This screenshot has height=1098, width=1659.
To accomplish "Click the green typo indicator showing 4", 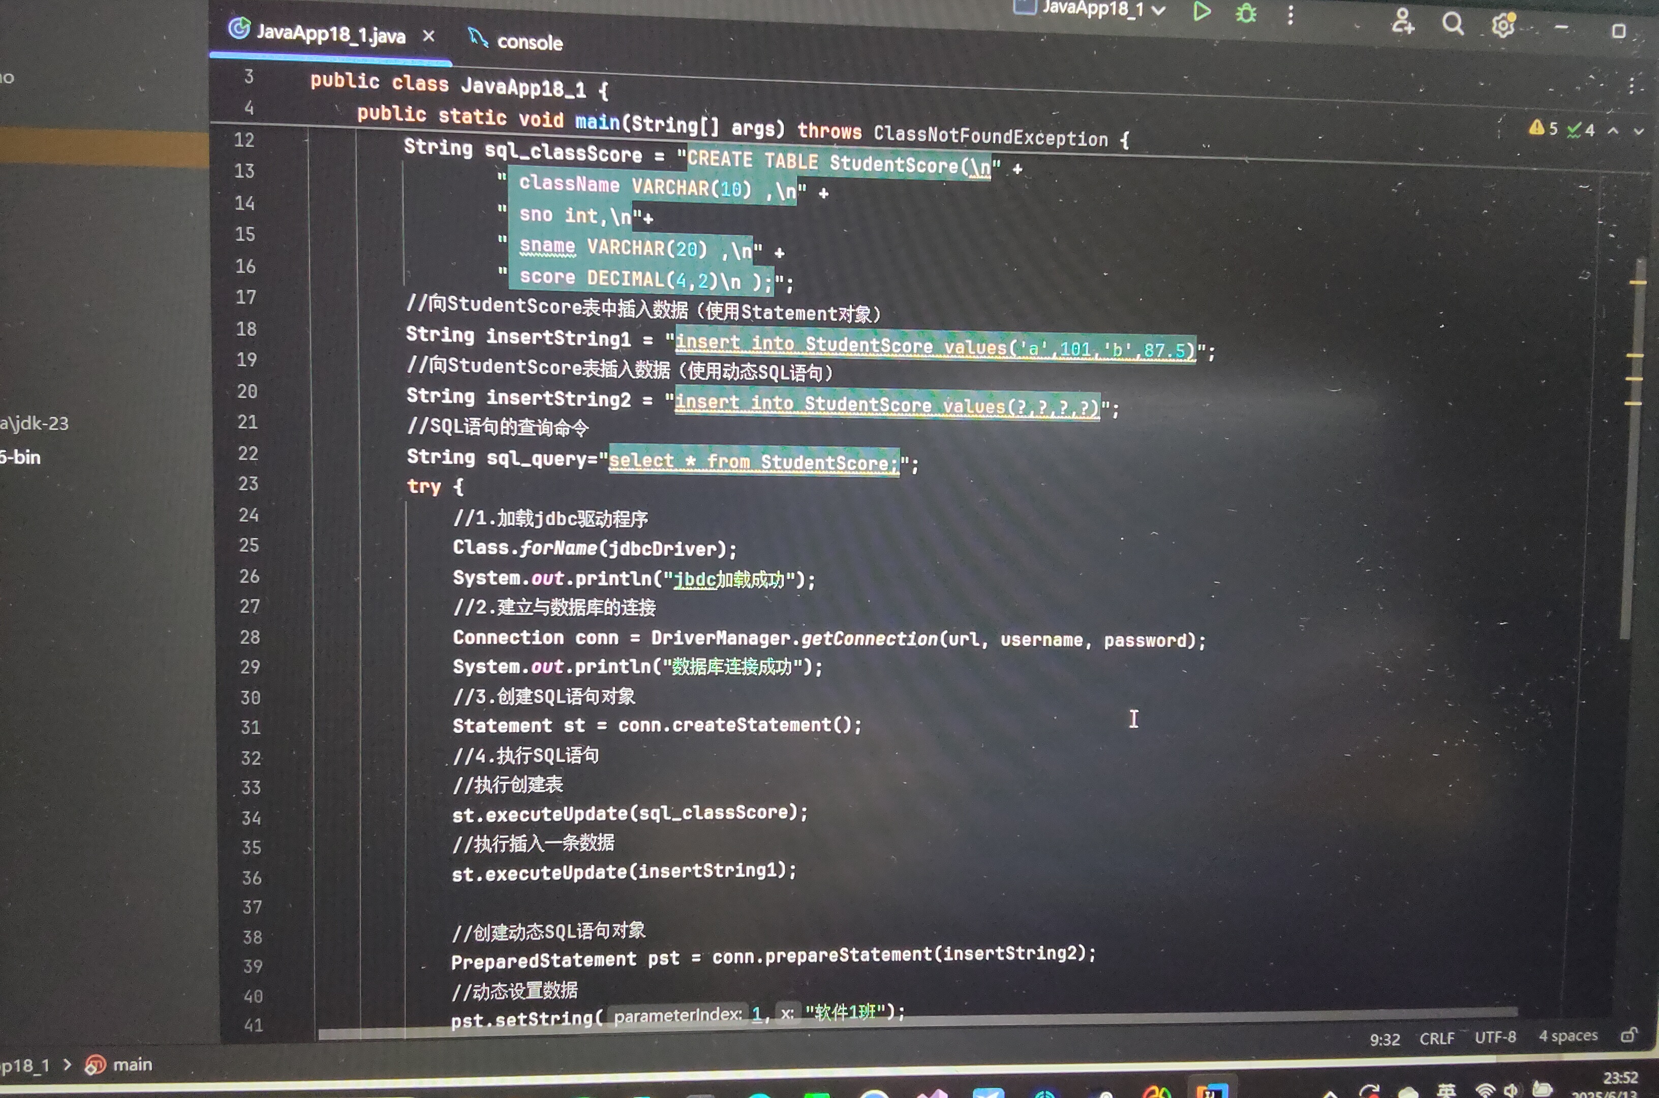I will click(1581, 130).
